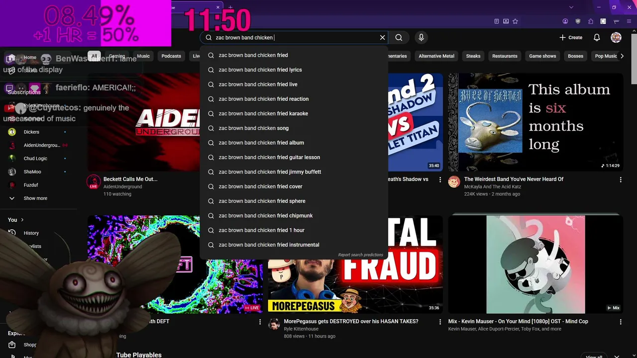Open the YouTube account avatar menu
Image resolution: width=637 pixels, height=358 pixels.
coord(616,37)
